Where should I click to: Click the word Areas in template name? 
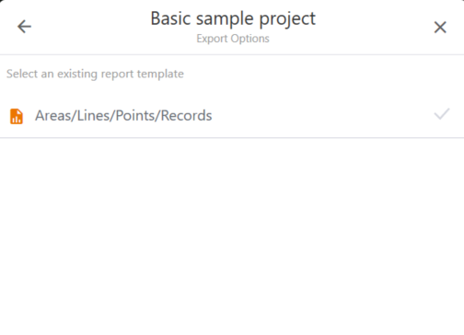pyautogui.click(x=53, y=116)
